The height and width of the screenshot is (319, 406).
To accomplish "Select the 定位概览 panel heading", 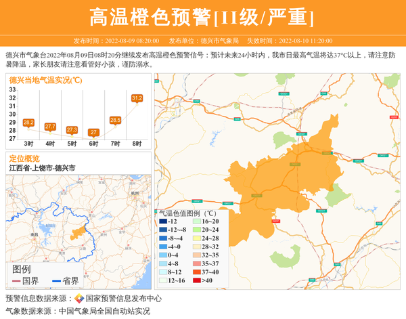I will [x=24, y=158].
